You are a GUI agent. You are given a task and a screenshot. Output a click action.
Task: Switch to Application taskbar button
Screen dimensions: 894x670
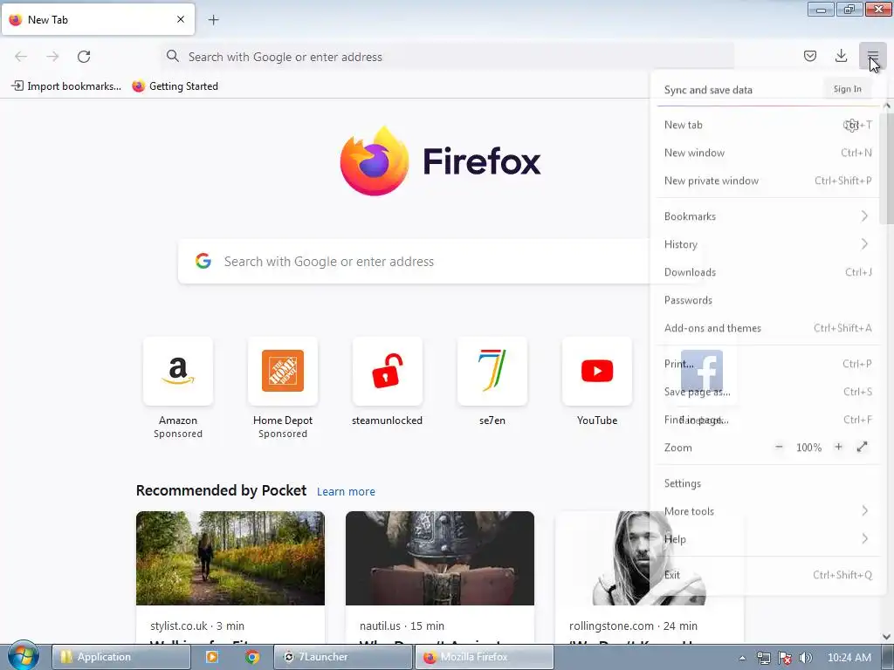pyautogui.click(x=120, y=657)
